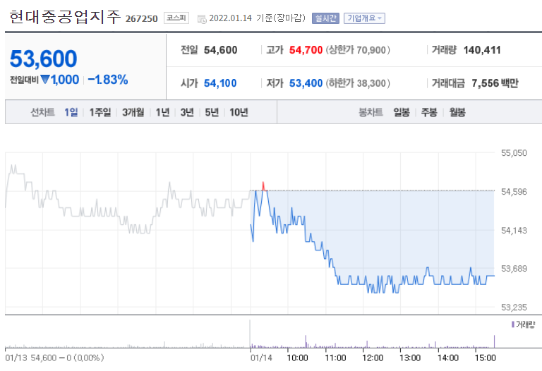Click the 53,235 y-axis label
This screenshot has height=371, width=542.
(x=514, y=307)
